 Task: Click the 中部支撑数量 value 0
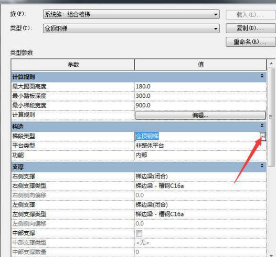click(137, 252)
